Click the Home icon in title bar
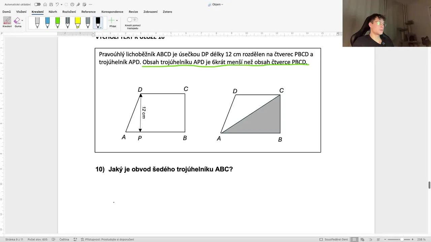 click(45, 4)
